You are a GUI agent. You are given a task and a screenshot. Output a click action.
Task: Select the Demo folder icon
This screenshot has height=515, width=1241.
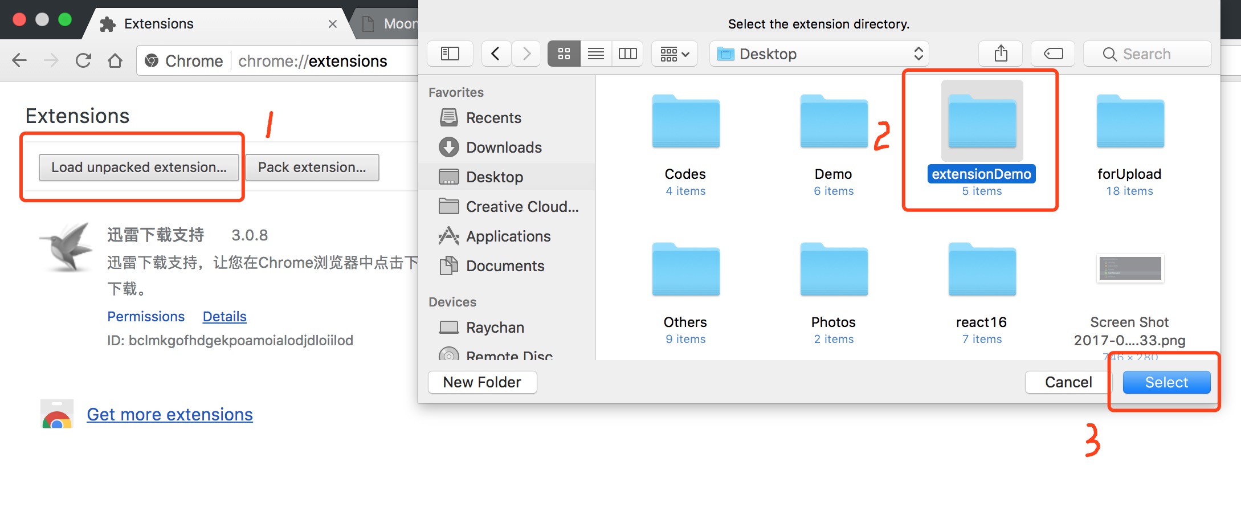coord(834,121)
